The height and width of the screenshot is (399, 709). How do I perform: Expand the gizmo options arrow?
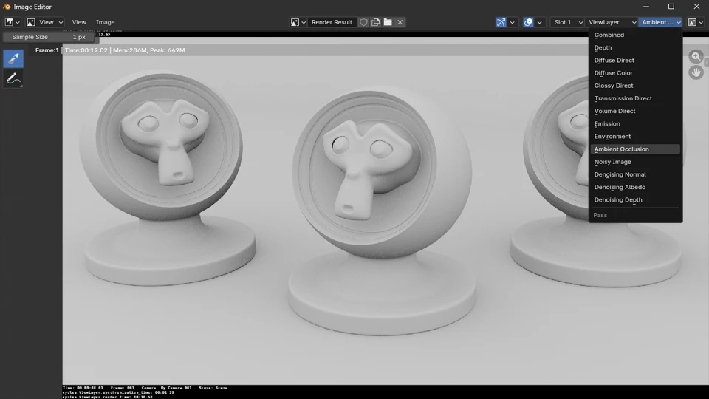(513, 22)
